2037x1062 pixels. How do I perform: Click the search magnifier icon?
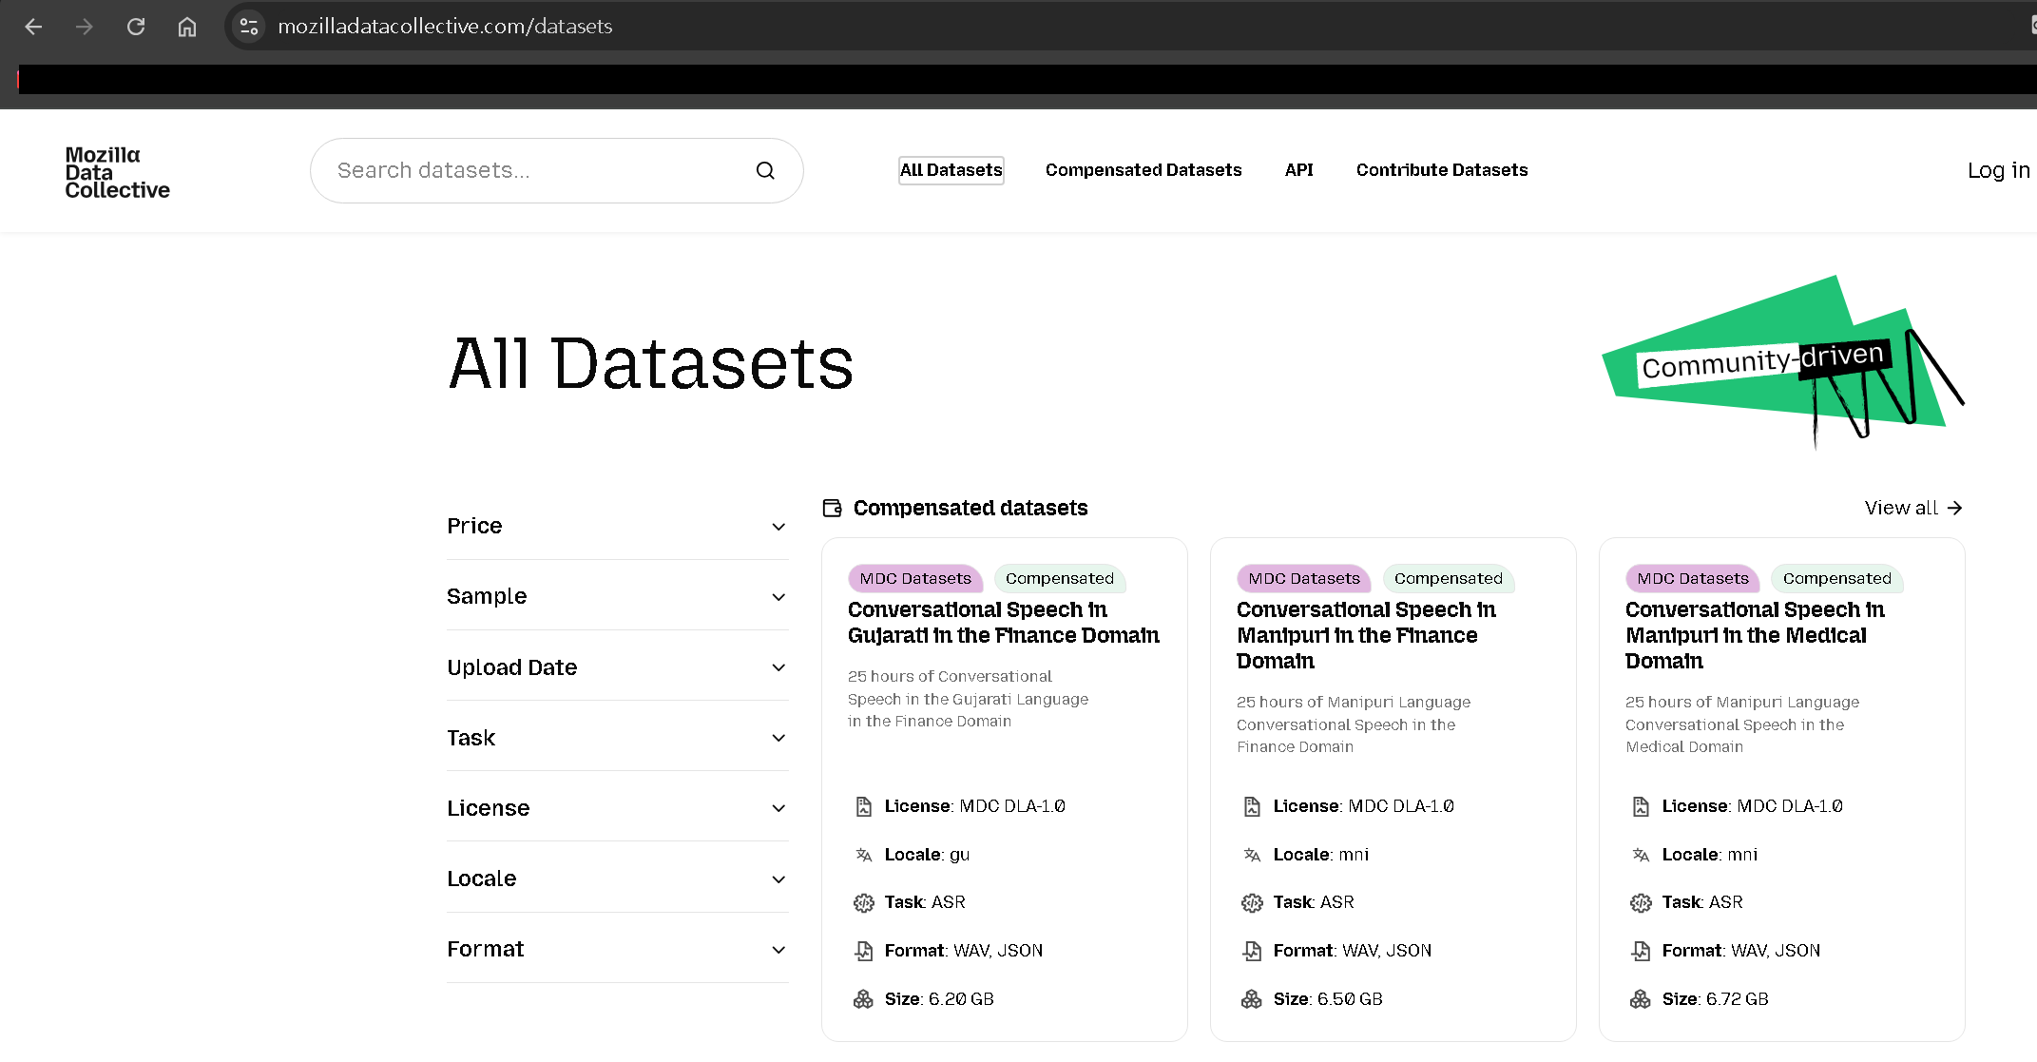[x=765, y=170]
